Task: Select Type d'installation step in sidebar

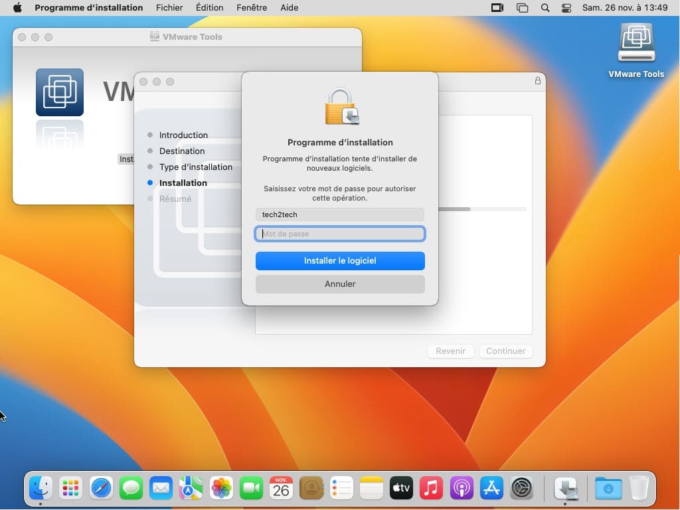Action: point(196,167)
